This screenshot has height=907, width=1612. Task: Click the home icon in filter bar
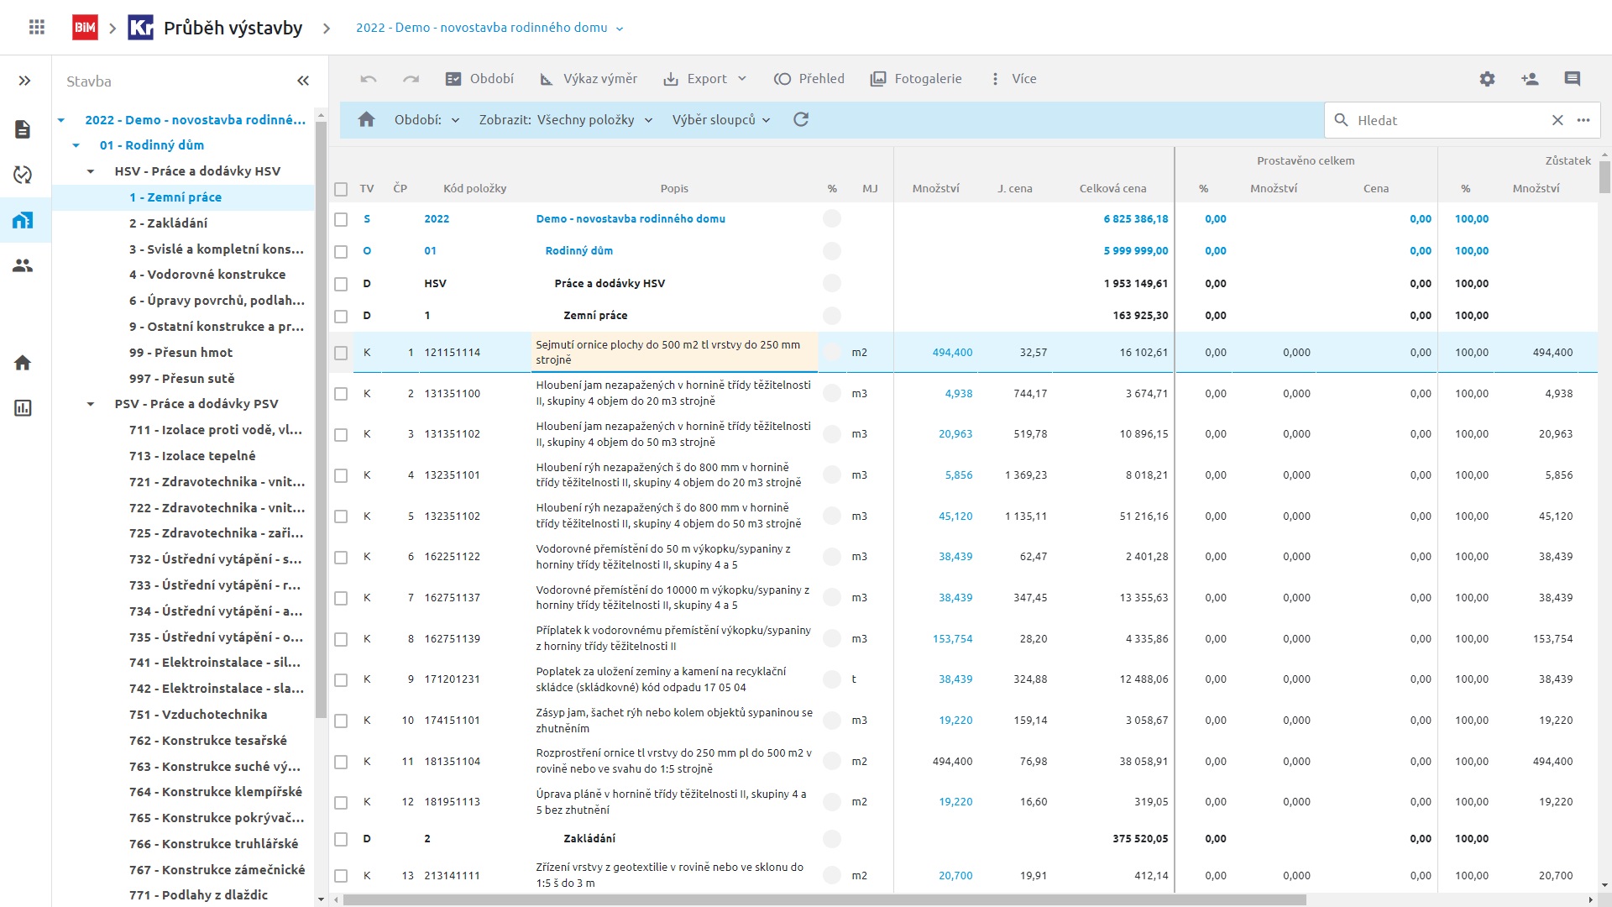tap(366, 120)
